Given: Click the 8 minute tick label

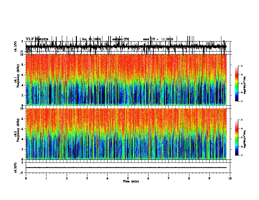Looking at the screenshot, I should 189,178.
